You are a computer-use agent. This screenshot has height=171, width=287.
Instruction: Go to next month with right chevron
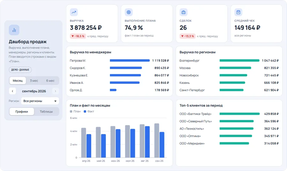tap(55, 91)
